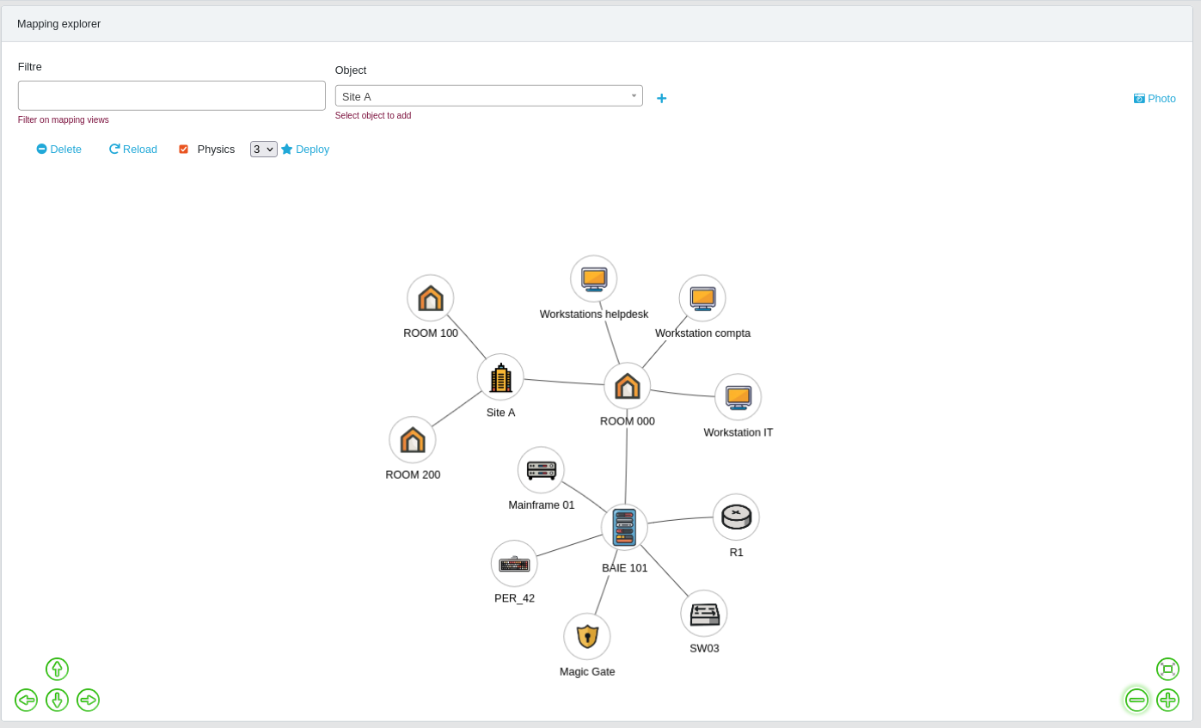Viewport: 1201px width, 728px height.
Task: Zoom in using the plus control
Action: tap(1167, 700)
